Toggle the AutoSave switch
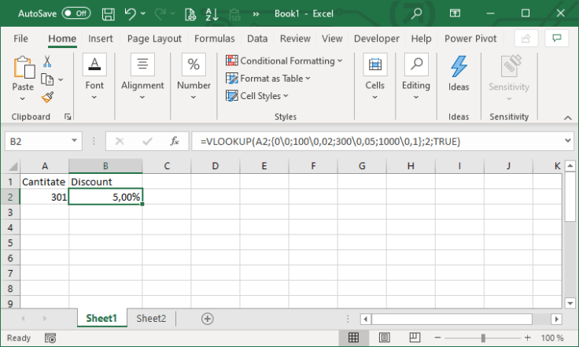Image resolution: width=579 pixels, height=347 pixels. coord(76,13)
